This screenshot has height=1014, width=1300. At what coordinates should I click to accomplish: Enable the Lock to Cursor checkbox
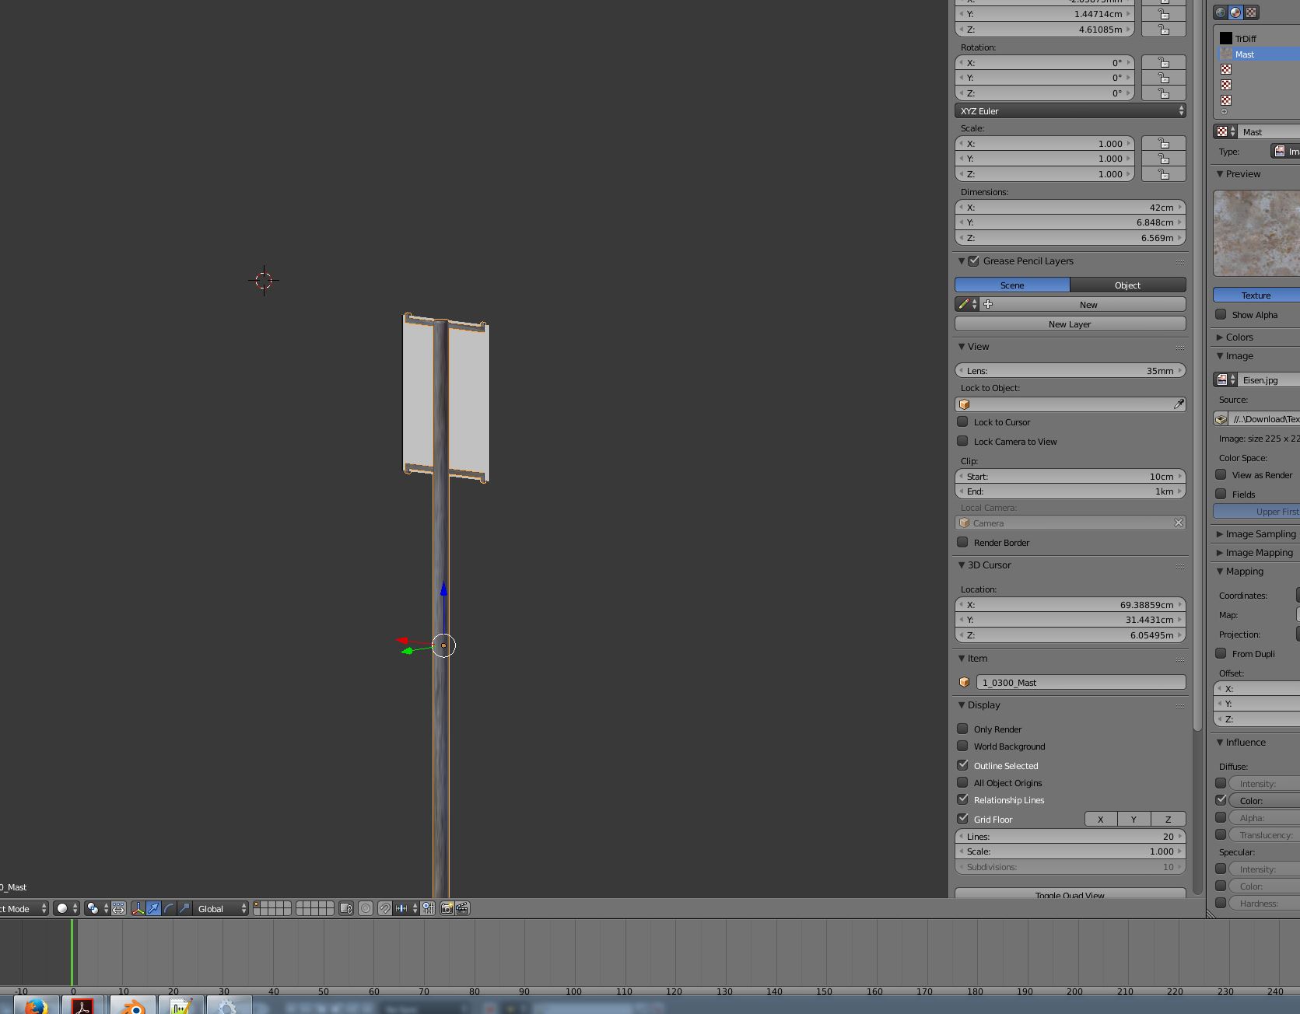click(963, 421)
